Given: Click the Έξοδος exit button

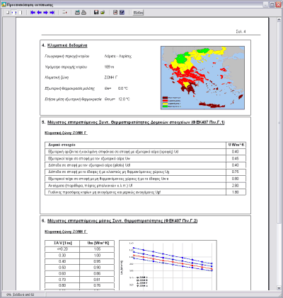Looking at the screenshot, I should point(138,13).
